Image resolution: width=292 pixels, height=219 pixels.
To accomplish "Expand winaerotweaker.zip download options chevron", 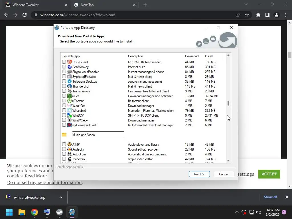I will [61, 197].
